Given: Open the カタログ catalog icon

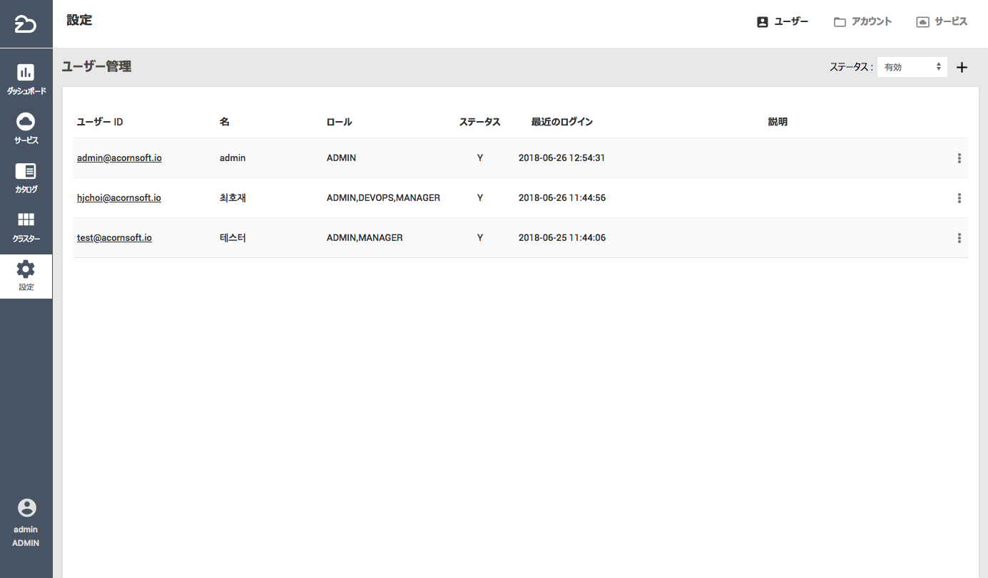Looking at the screenshot, I should pos(26,171).
